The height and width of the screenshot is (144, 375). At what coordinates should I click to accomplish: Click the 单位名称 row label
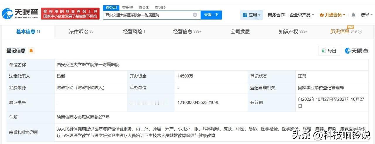point(18,65)
